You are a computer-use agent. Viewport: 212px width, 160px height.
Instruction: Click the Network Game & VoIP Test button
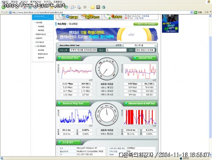(x=140, y=104)
